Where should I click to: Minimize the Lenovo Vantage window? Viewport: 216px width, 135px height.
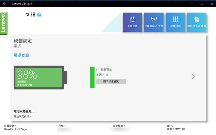[x=192, y=4]
